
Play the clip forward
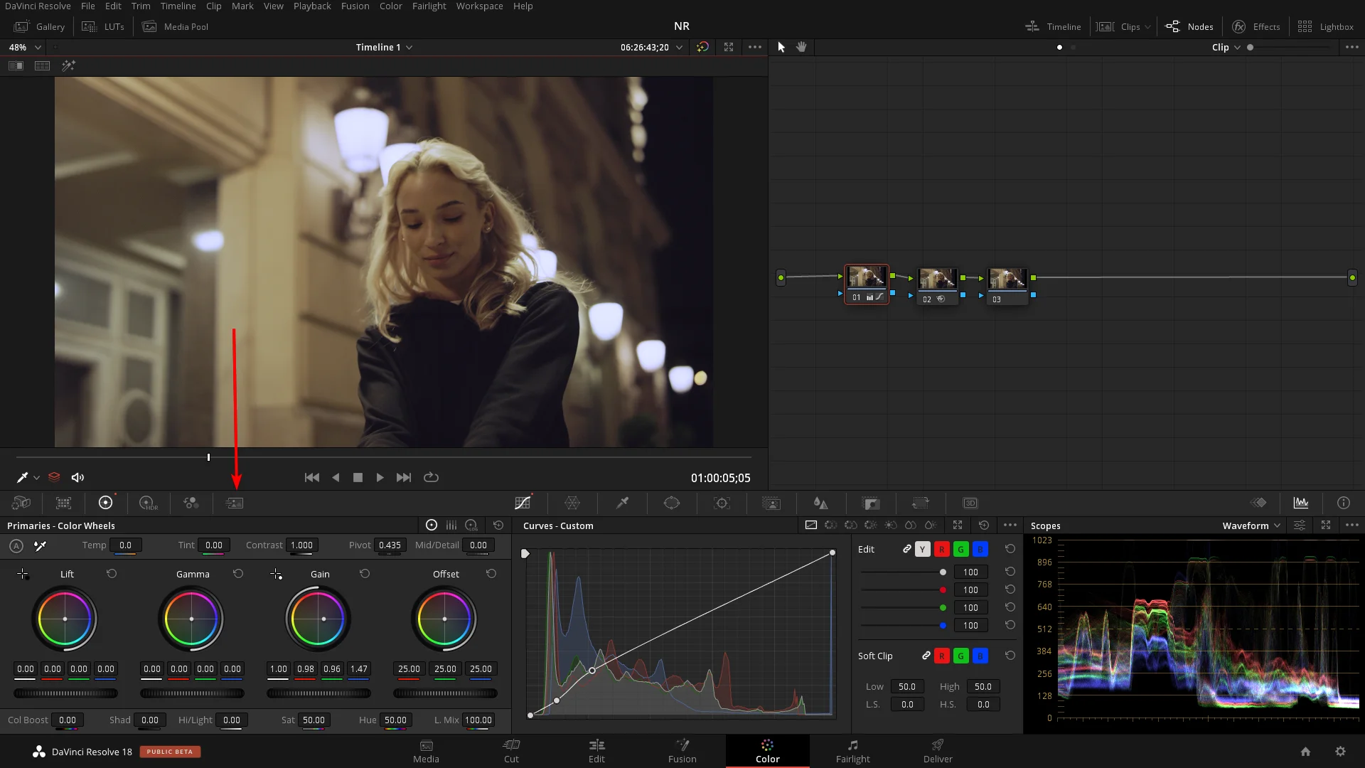(x=380, y=477)
